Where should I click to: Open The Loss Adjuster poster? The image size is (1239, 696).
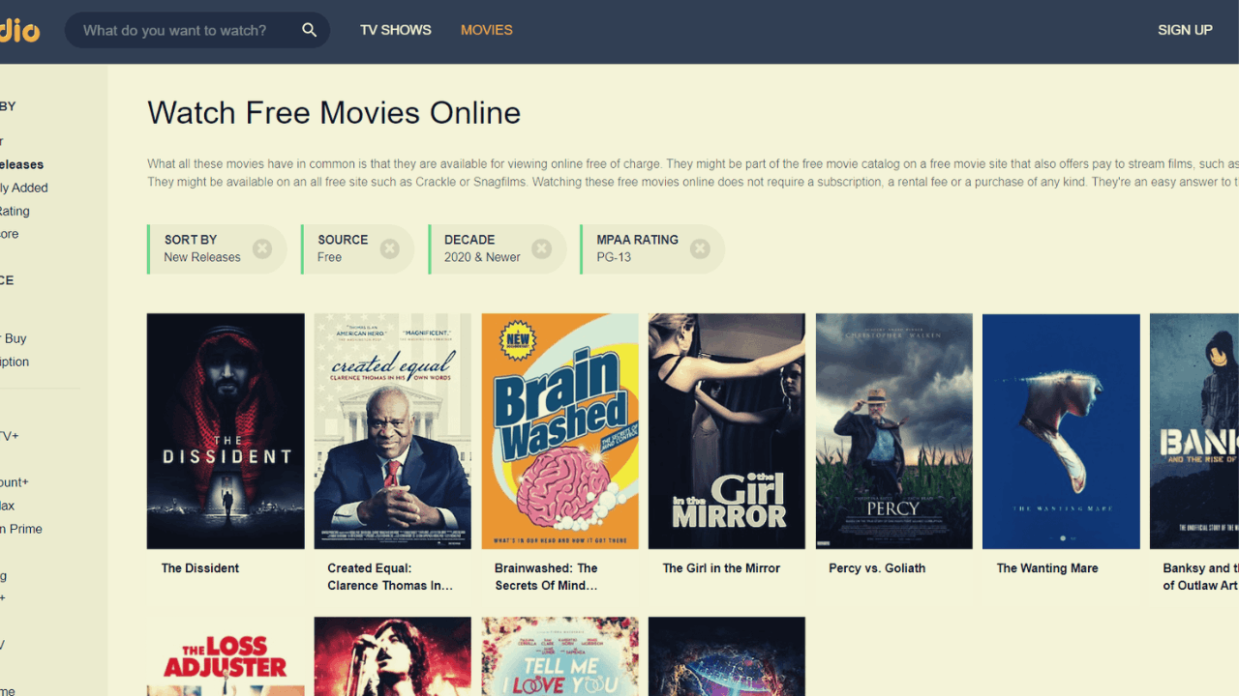click(226, 656)
